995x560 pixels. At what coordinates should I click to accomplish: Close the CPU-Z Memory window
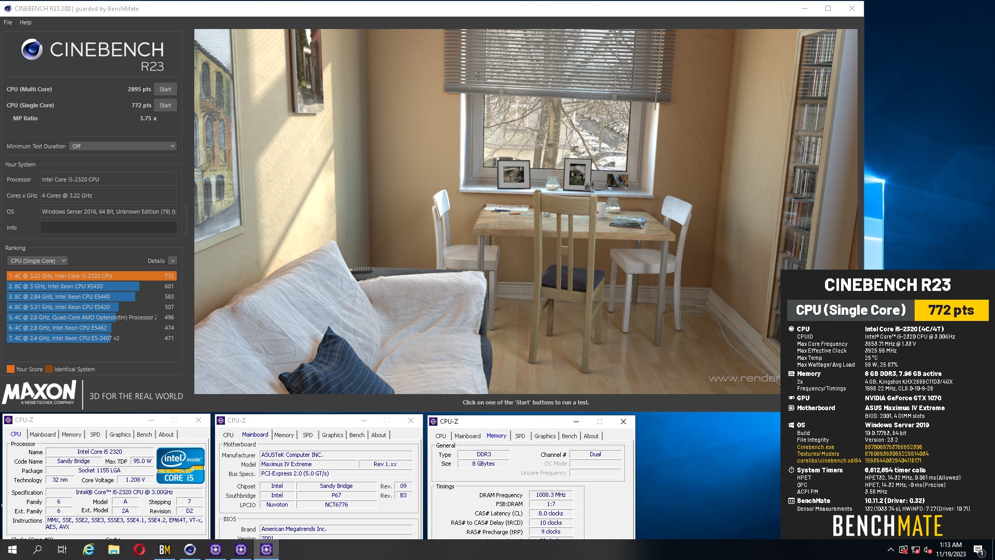(623, 422)
